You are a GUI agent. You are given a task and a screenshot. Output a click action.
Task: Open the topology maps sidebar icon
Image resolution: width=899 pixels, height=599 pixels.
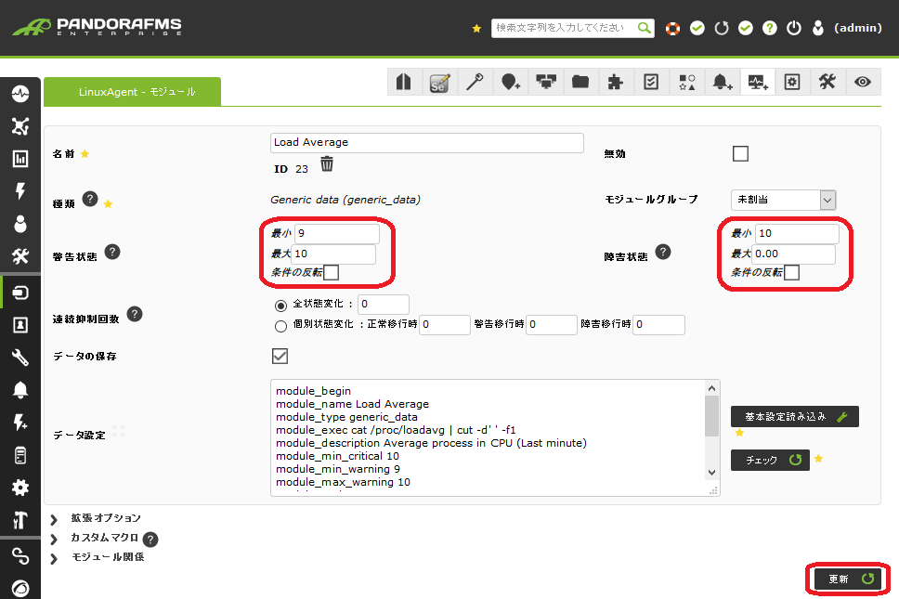pyautogui.click(x=20, y=126)
